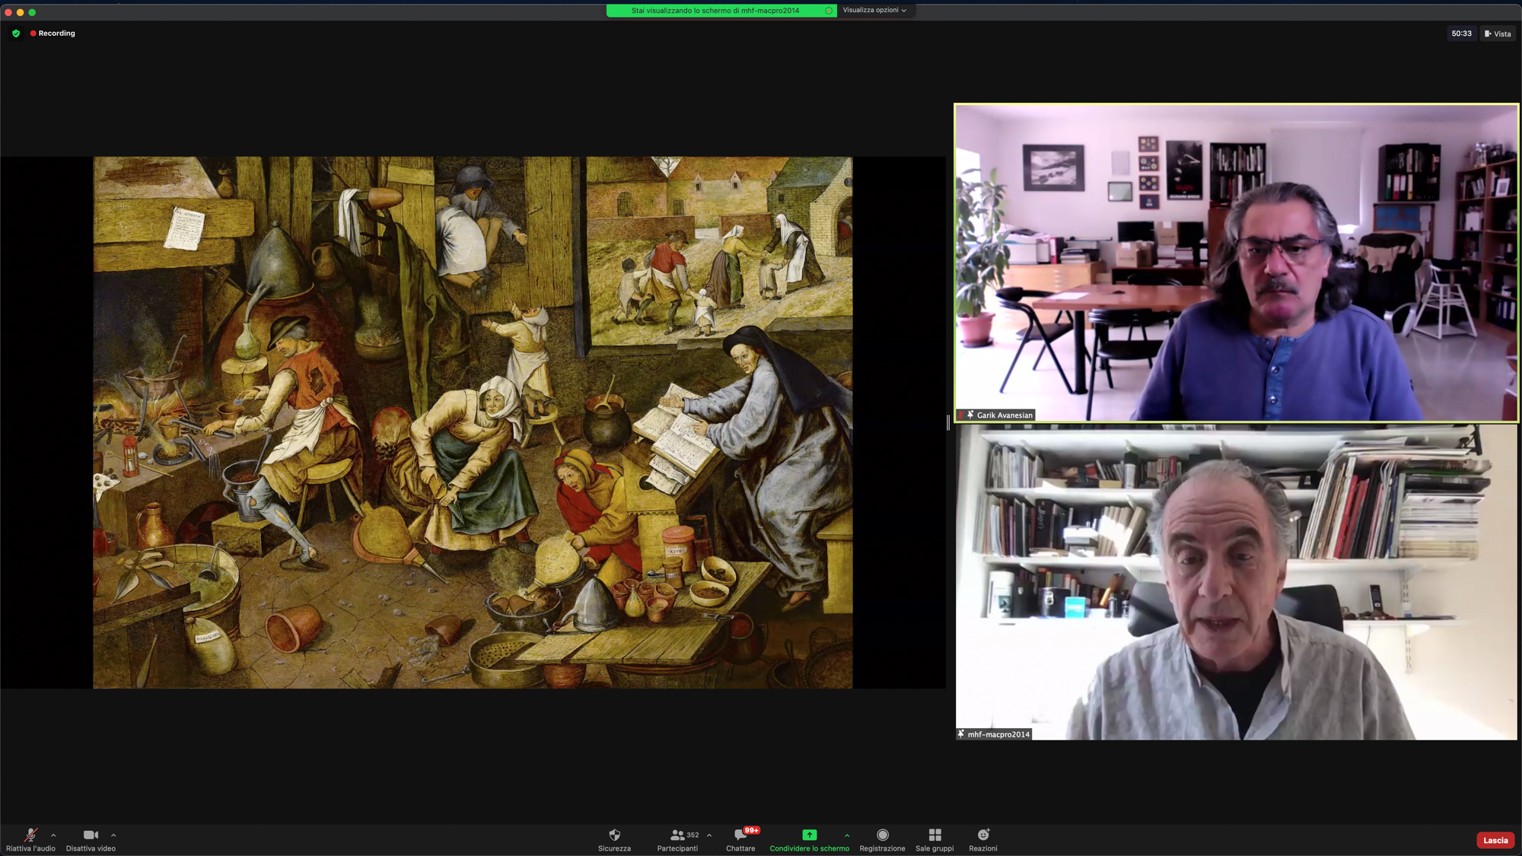This screenshot has height=856, width=1522.
Task: Expand arrow next to Partecipanti count
Action: (709, 835)
